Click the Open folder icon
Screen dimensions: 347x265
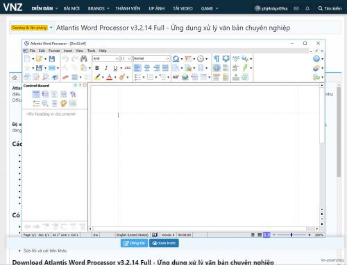[x=40, y=59]
